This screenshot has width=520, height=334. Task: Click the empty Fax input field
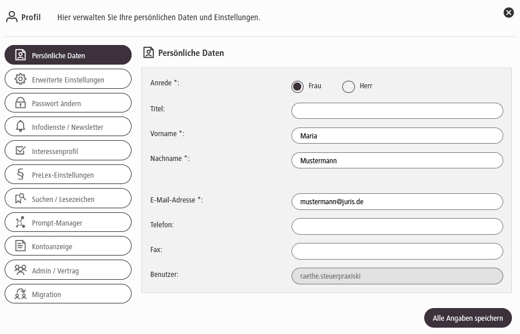click(x=397, y=252)
